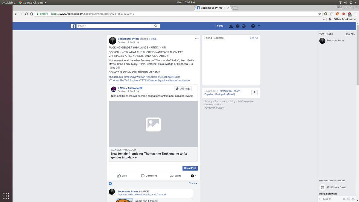Open Ad Choices footer link
The height and width of the screenshot is (202, 359).
pos(245,101)
